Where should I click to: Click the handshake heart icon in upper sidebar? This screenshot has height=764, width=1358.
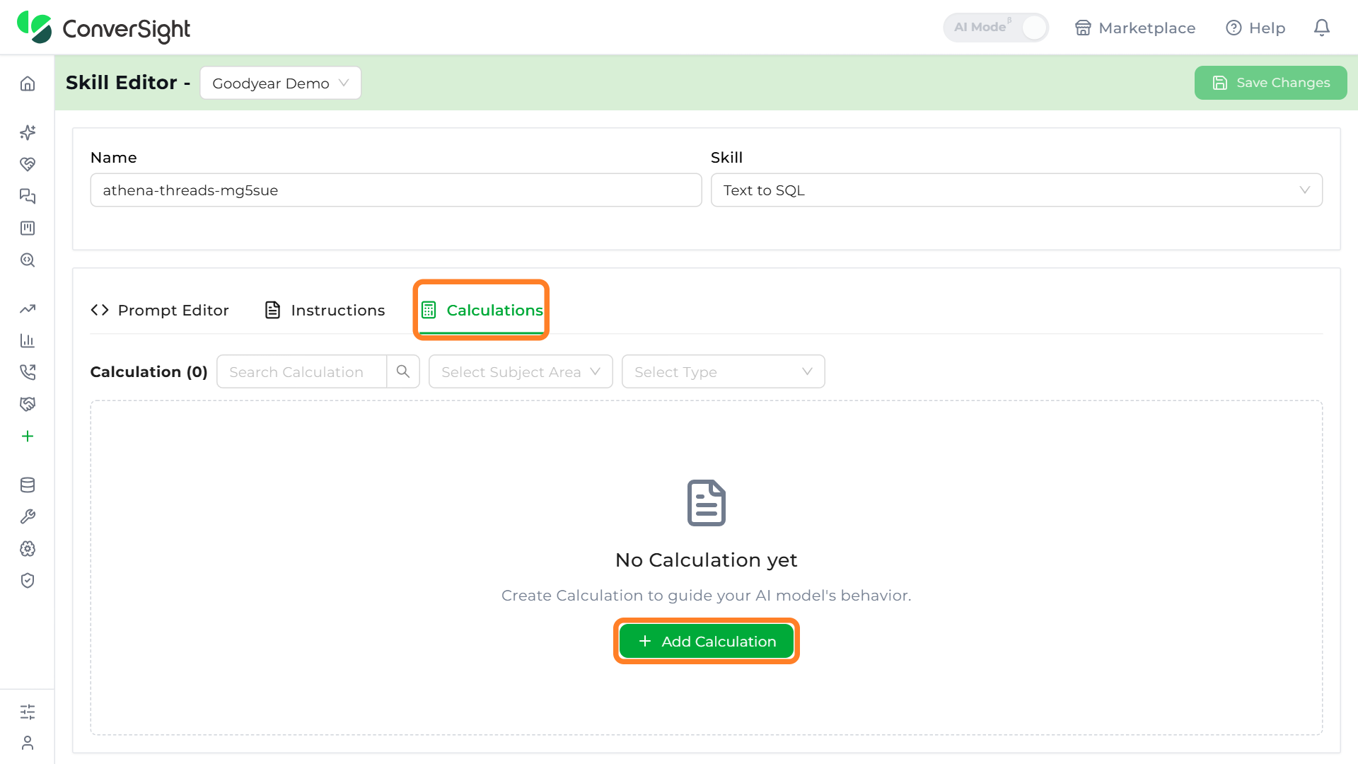(28, 164)
